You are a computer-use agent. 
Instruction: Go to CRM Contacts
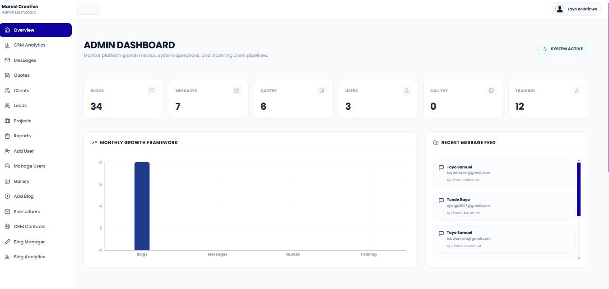point(36,227)
